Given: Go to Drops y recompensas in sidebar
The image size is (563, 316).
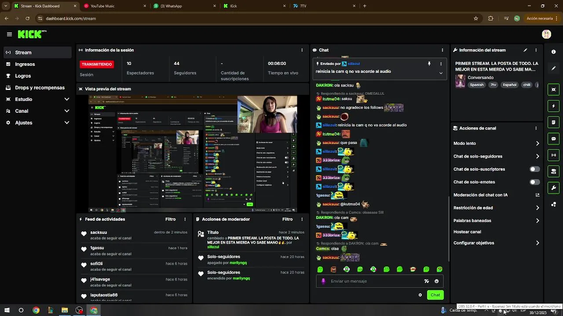Looking at the screenshot, I should [37, 88].
